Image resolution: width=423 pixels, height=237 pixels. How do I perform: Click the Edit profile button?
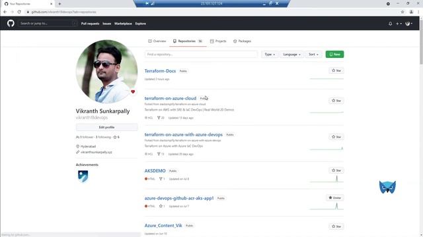click(106, 127)
